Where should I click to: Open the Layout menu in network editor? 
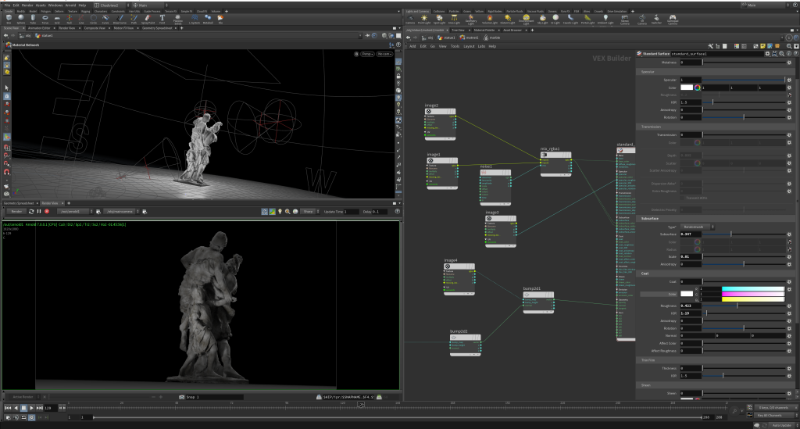469,46
